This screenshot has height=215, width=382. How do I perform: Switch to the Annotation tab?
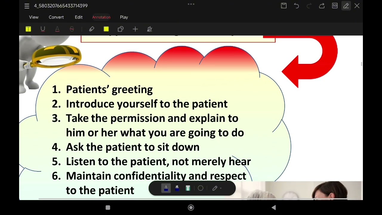point(101,17)
